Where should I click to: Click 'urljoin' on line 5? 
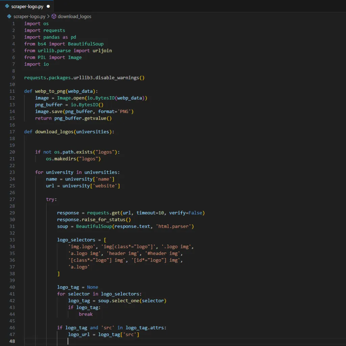coord(102,51)
